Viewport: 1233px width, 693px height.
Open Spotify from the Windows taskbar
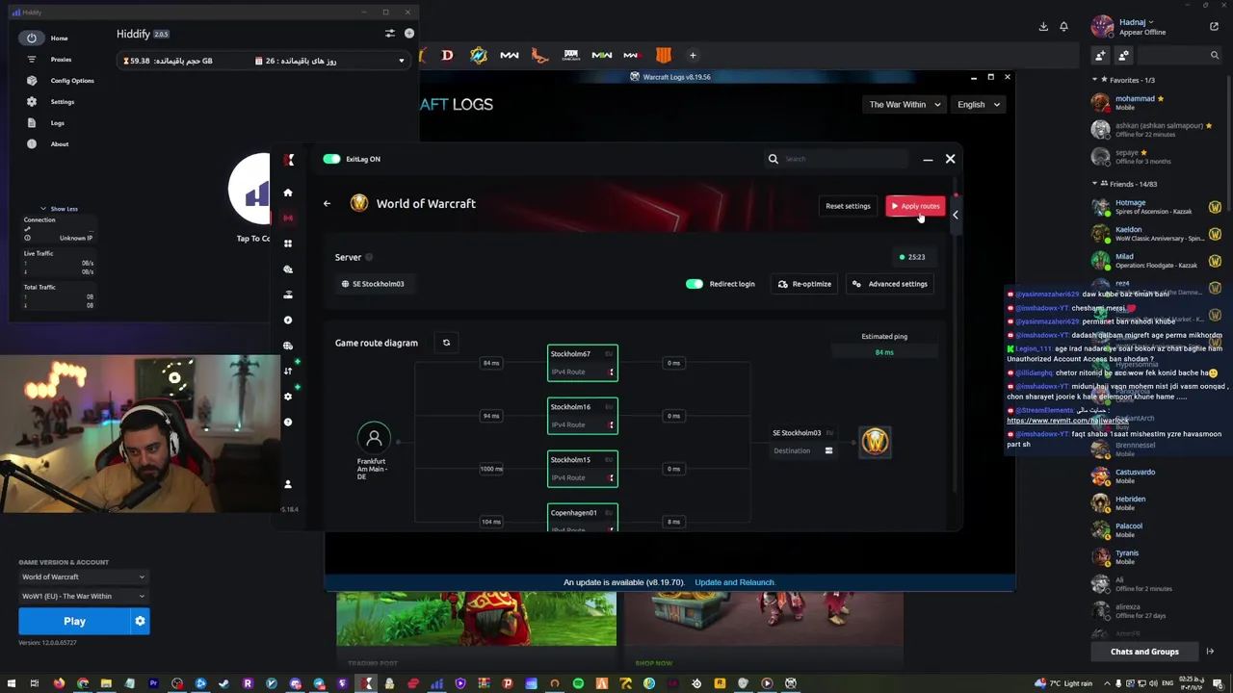[578, 683]
